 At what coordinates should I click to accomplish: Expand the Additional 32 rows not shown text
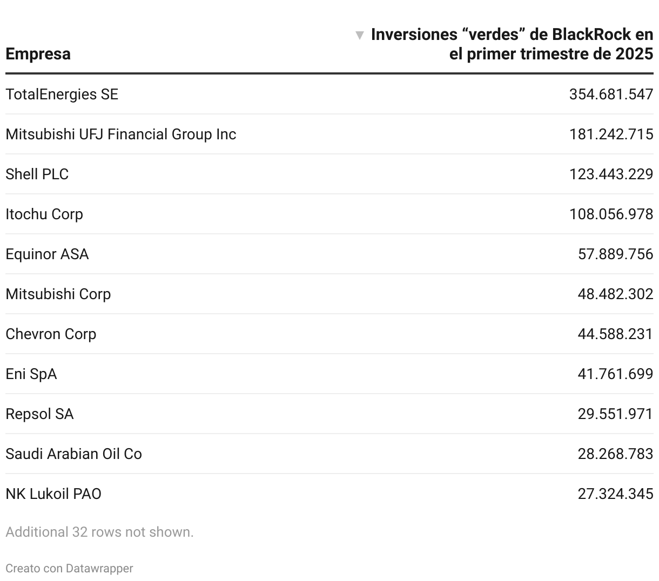click(x=99, y=532)
